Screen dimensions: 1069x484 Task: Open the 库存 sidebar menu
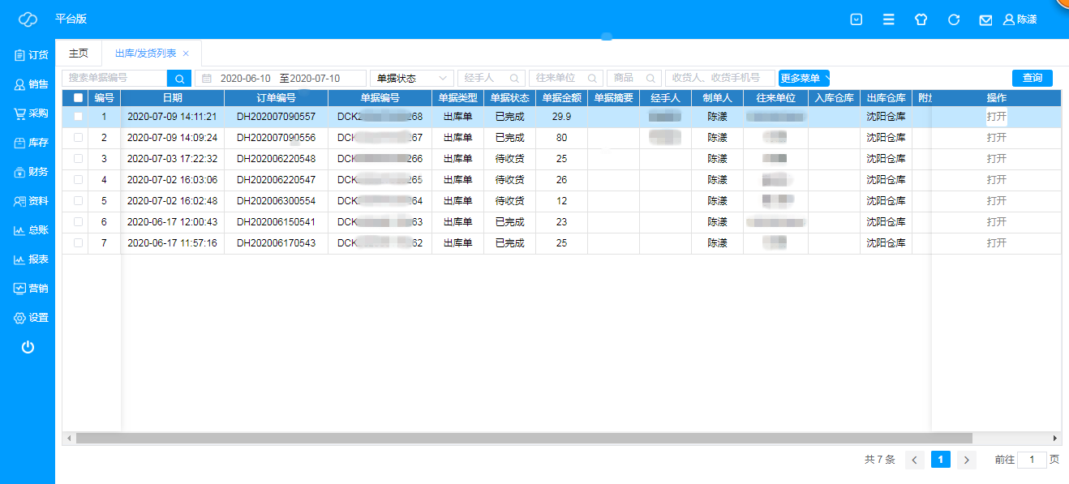[31, 143]
